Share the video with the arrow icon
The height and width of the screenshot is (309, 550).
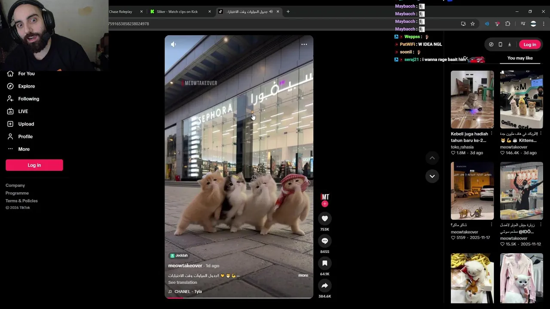pos(325,285)
